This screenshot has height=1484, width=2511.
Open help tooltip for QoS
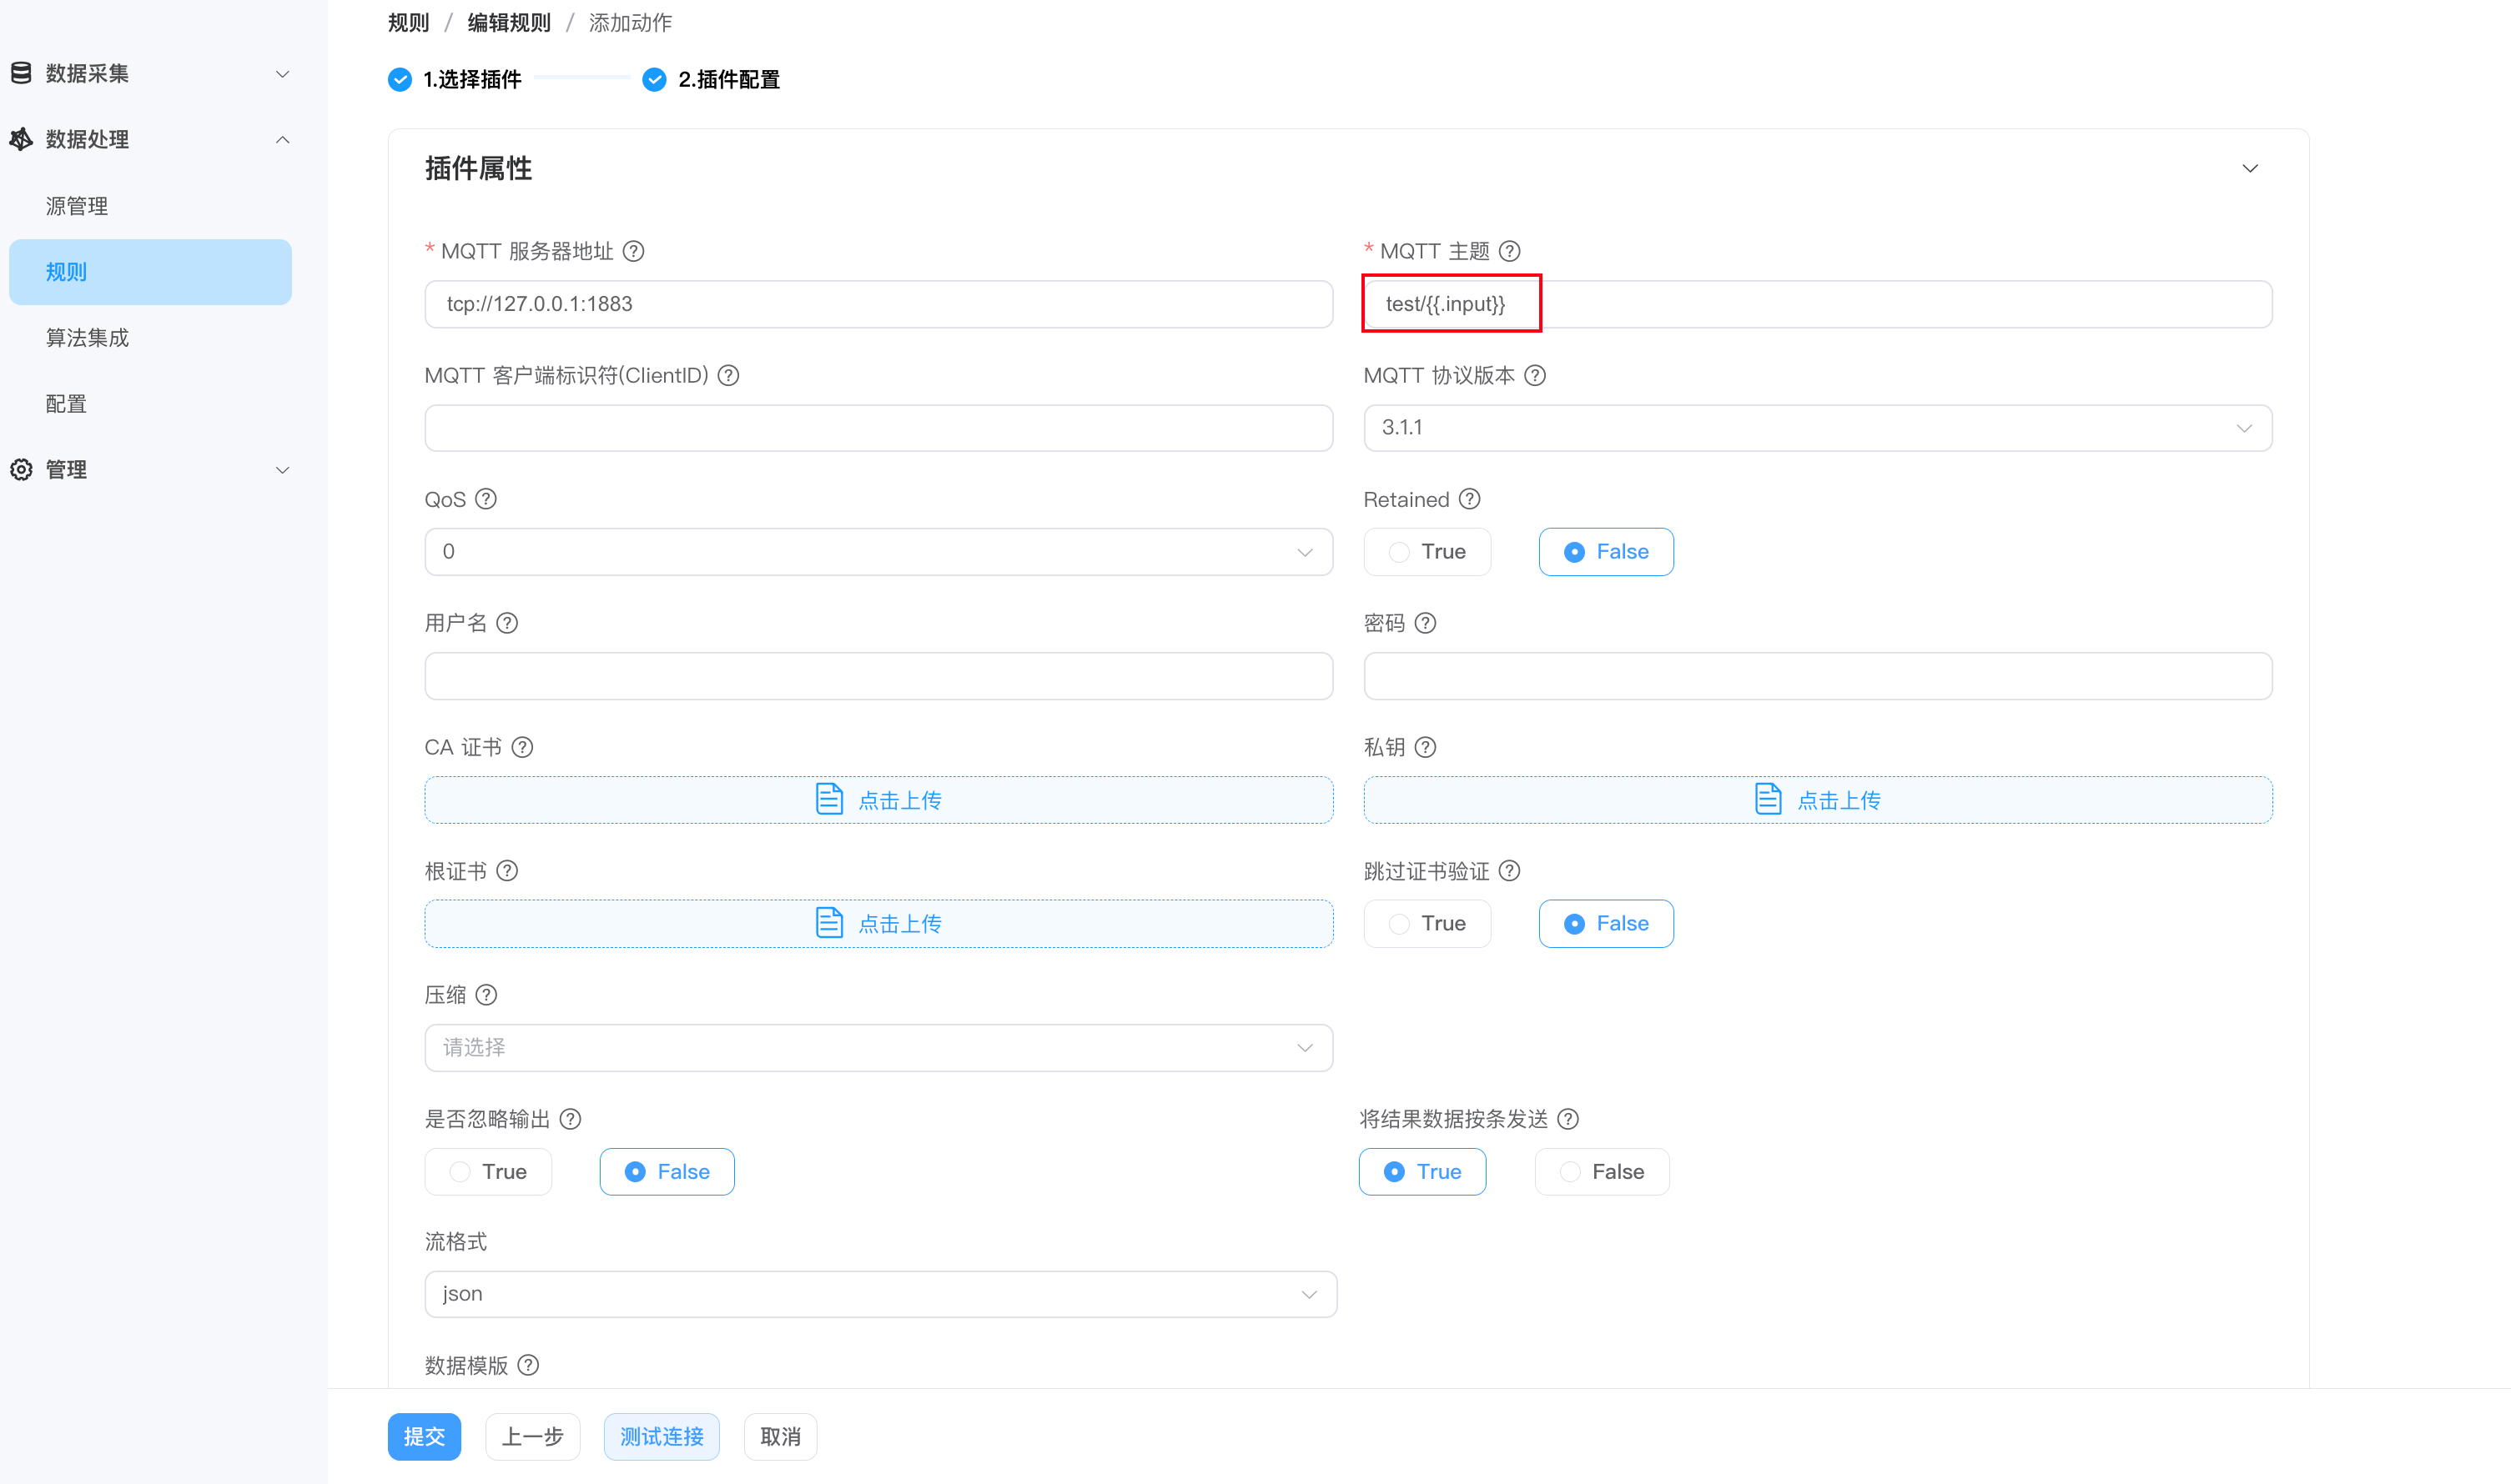click(x=487, y=498)
